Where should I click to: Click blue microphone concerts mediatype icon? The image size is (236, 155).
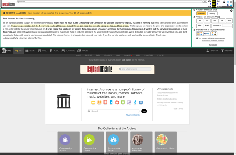click(135, 102)
